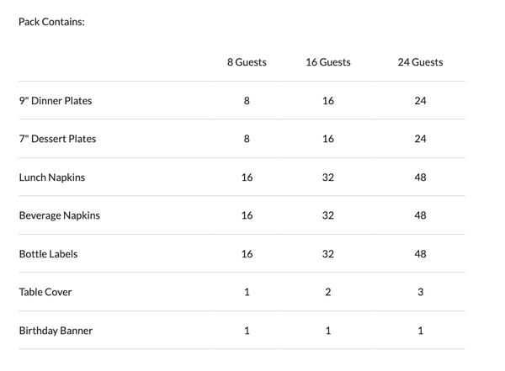Screen dimensions: 505x371
Task: Click Dinner Plates quantity for 24 Guests
Action: point(420,101)
